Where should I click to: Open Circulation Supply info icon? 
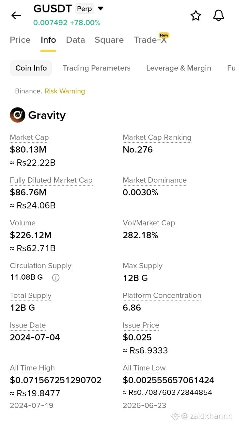[56, 278]
